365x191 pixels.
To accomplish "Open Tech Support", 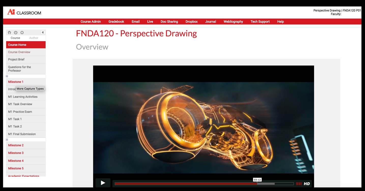I will tap(260, 22).
